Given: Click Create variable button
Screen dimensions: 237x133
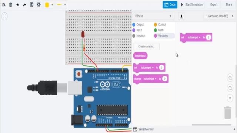Looking at the screenshot, I should (146, 47).
